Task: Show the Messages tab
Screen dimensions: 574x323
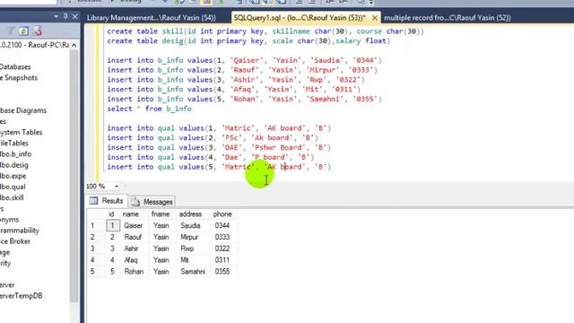Action: (152, 202)
